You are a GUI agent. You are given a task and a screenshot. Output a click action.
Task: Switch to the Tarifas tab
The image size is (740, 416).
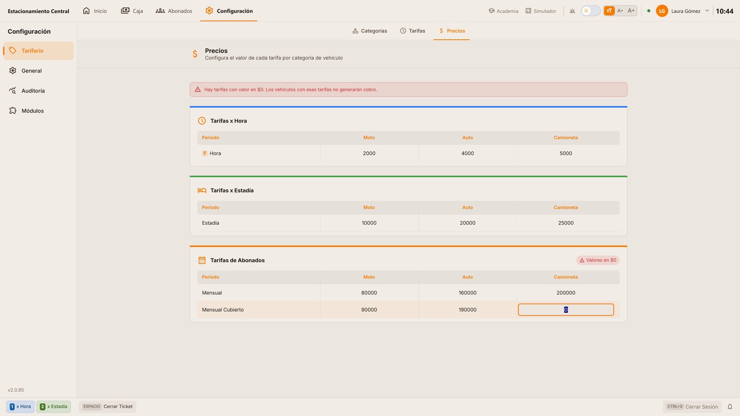tap(413, 31)
